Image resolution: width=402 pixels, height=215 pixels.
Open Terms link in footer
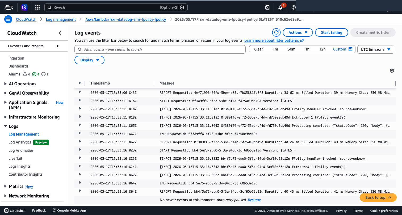pos(359,211)
